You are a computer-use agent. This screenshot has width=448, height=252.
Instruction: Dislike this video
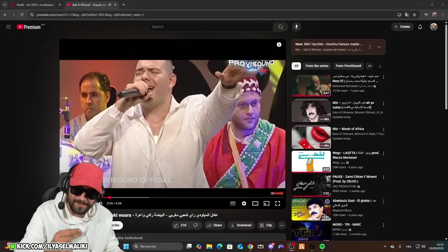[x=196, y=225]
